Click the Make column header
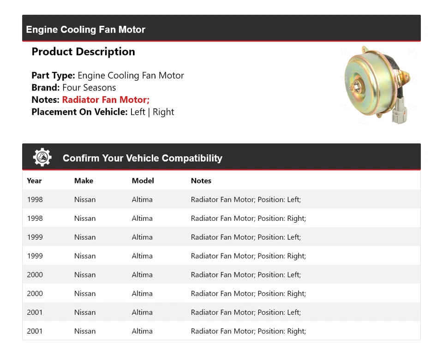Viewport: 443px width, 355px height. point(84,181)
